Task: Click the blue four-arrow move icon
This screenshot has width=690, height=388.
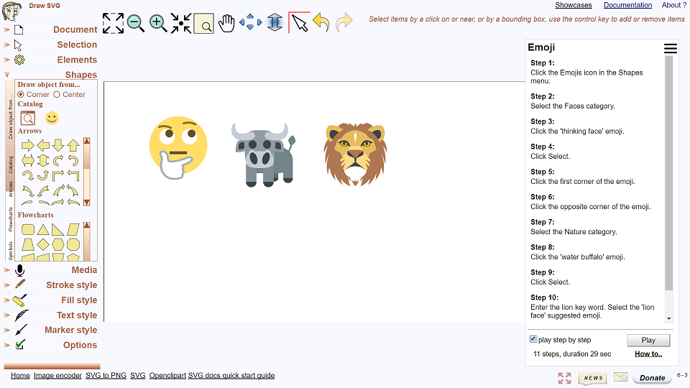Action: coord(250,22)
